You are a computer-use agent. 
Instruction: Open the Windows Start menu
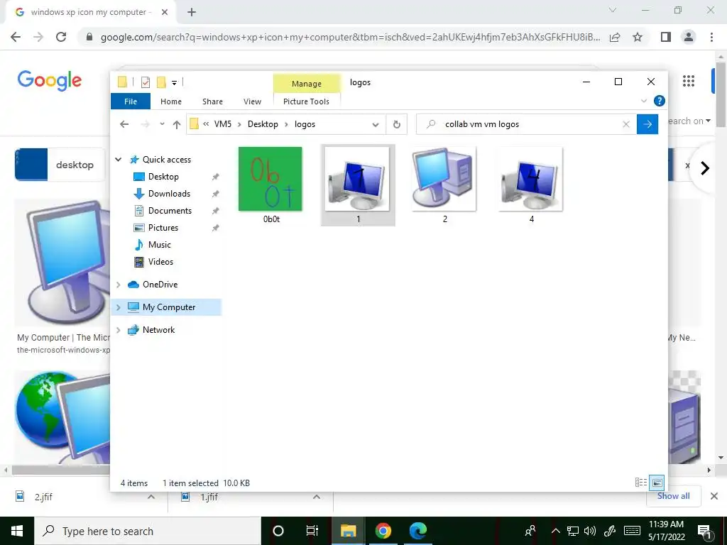(x=17, y=531)
